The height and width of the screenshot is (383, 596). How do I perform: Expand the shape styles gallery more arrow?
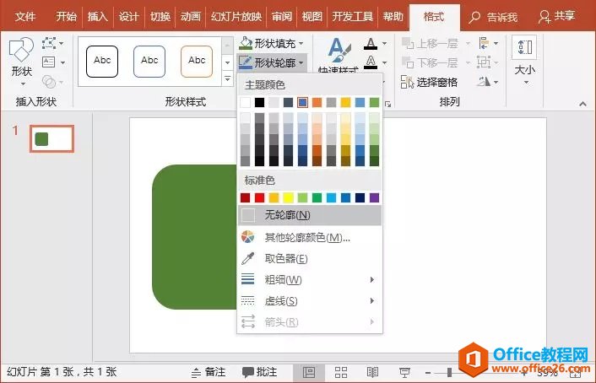(x=227, y=78)
